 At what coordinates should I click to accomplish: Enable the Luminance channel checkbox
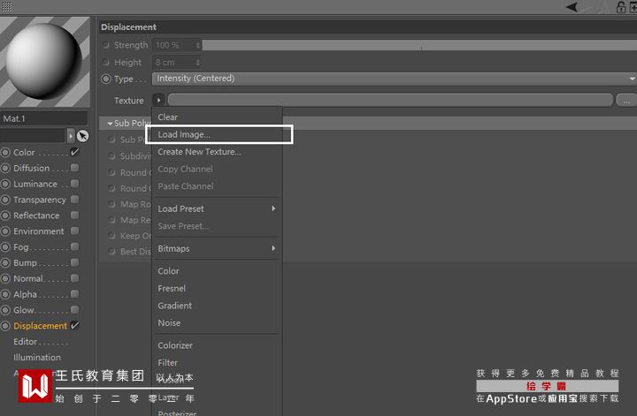click(74, 183)
